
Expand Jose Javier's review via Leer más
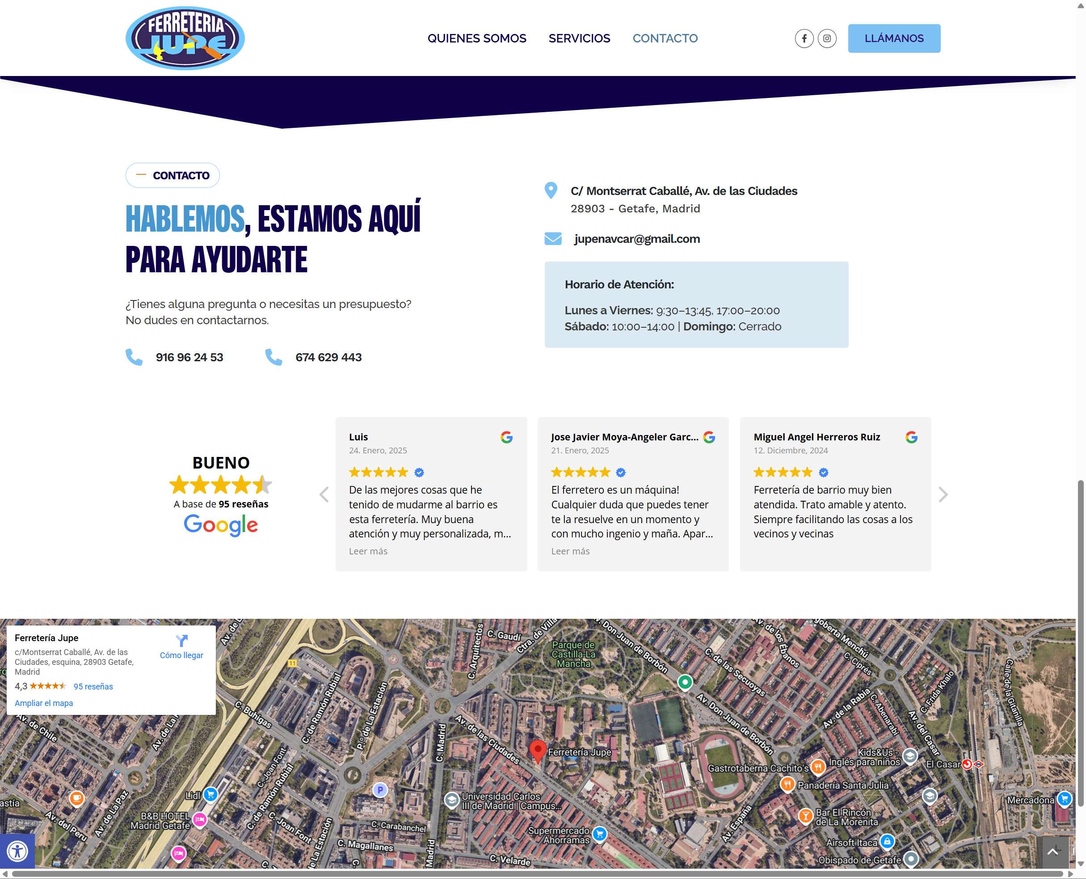click(x=570, y=551)
